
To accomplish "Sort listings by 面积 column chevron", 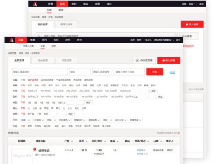I will click(x=87, y=141).
